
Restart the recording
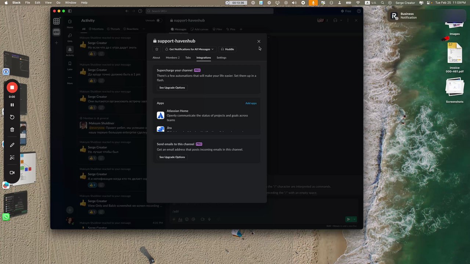click(12, 117)
